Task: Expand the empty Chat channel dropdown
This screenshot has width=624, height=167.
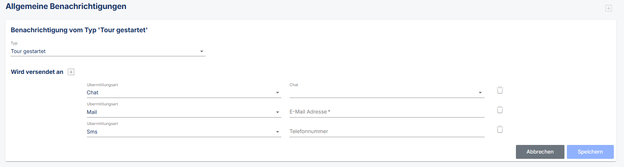Action: (387, 93)
